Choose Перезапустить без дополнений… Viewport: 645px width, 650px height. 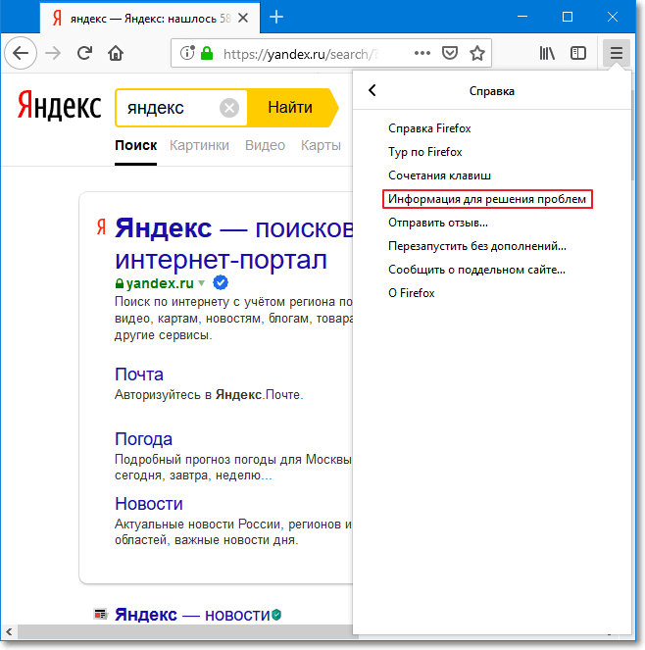(477, 246)
